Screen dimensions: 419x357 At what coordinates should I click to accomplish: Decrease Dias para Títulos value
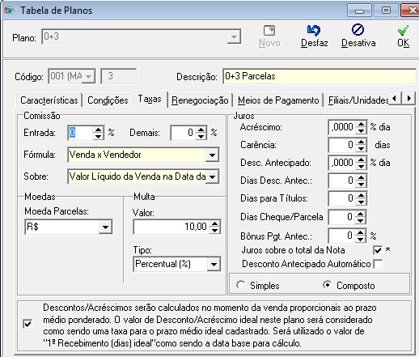point(361,202)
